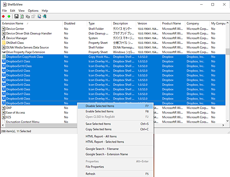This screenshot has width=230, height=177.
Task: Open the Help menu
Action: [45, 11]
